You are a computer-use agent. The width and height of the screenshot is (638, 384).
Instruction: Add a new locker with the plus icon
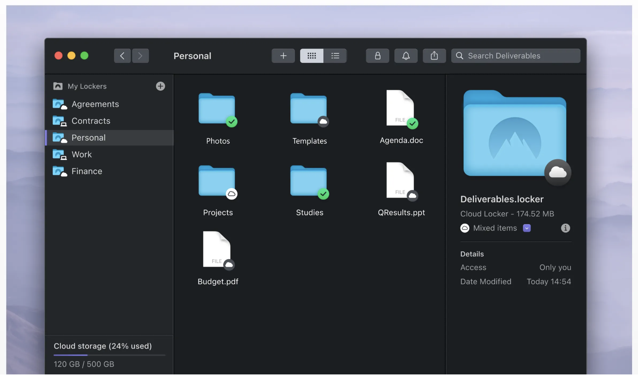[x=160, y=86]
